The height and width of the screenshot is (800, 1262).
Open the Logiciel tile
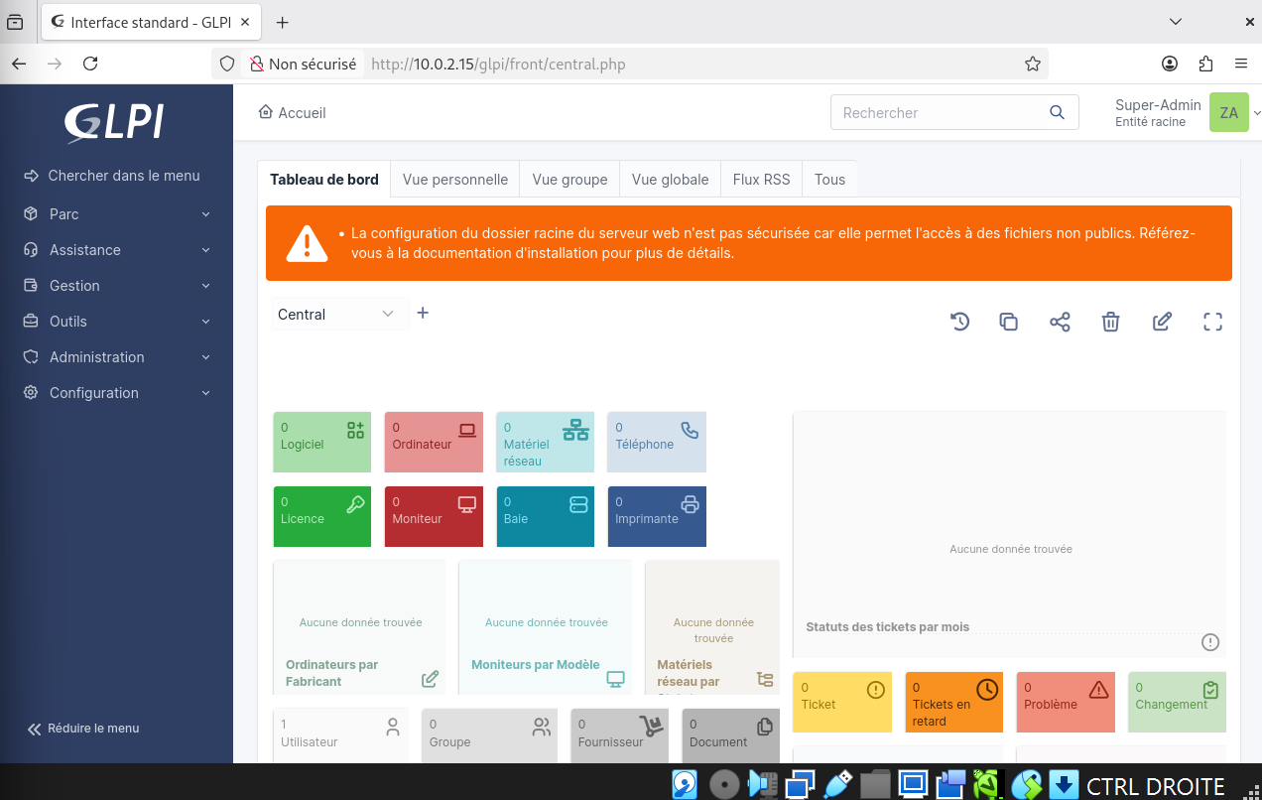pos(322,442)
